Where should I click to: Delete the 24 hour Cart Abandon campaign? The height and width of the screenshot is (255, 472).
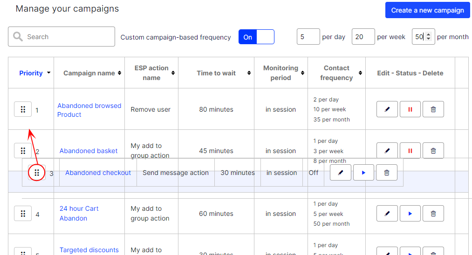433,214
